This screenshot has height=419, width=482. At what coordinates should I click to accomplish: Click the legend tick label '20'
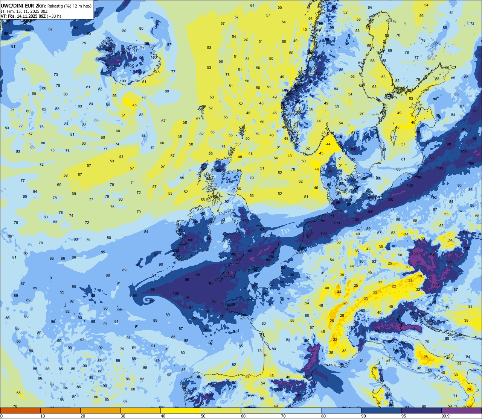(83, 416)
